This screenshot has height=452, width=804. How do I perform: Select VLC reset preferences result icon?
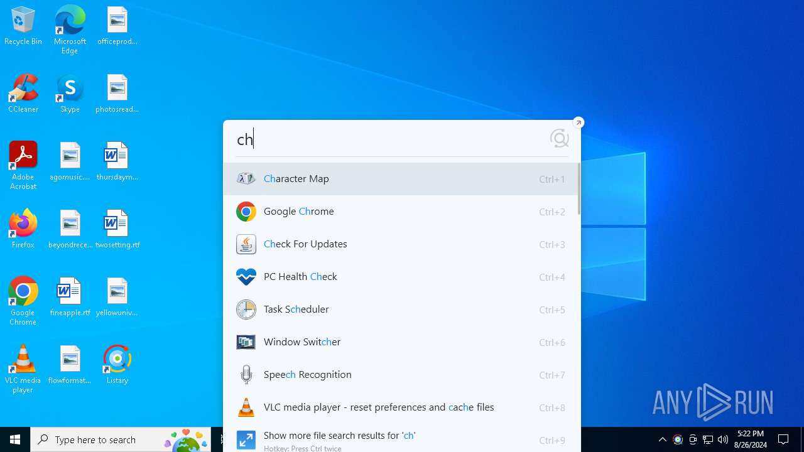tap(246, 407)
